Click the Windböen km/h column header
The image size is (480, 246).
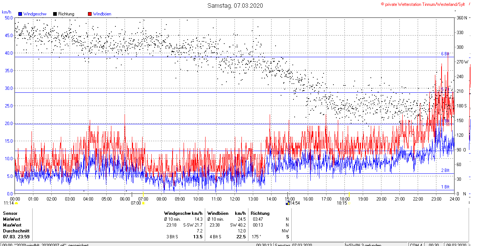(226, 213)
